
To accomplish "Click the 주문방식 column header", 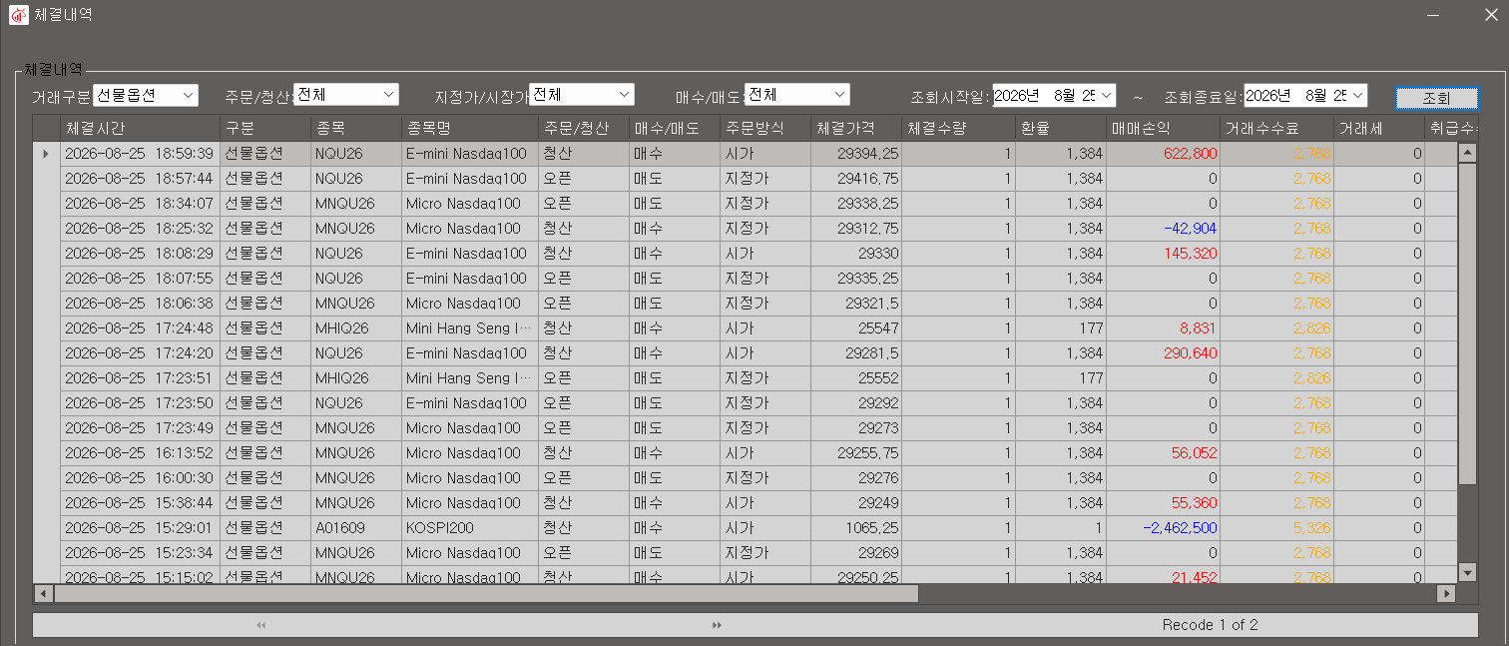I will [x=765, y=129].
